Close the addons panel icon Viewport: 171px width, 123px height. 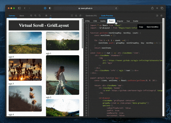(162, 16)
